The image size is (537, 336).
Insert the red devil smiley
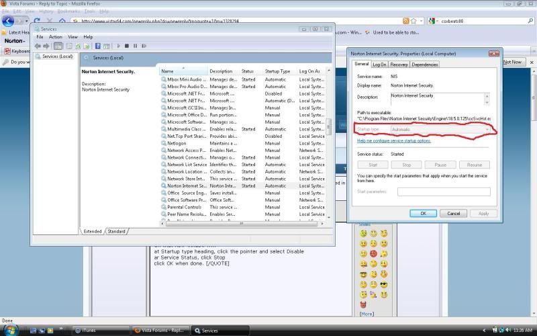pos(363,304)
